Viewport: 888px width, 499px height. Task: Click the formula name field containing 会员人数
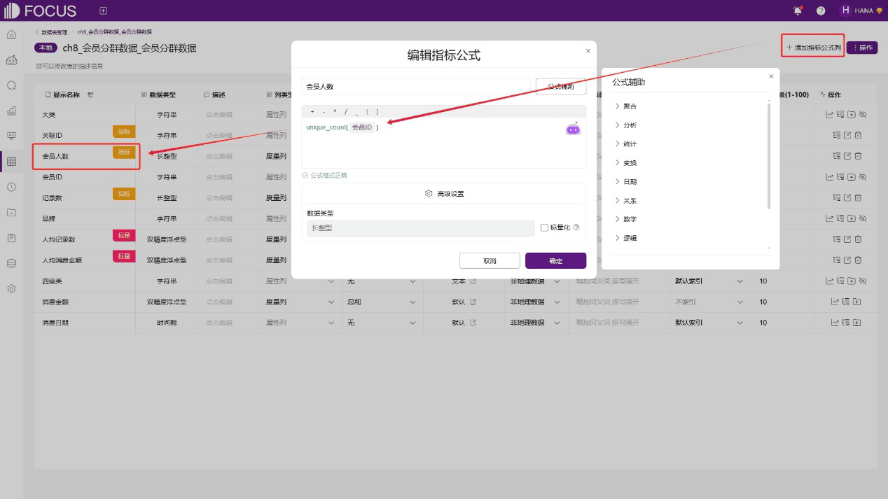click(415, 87)
